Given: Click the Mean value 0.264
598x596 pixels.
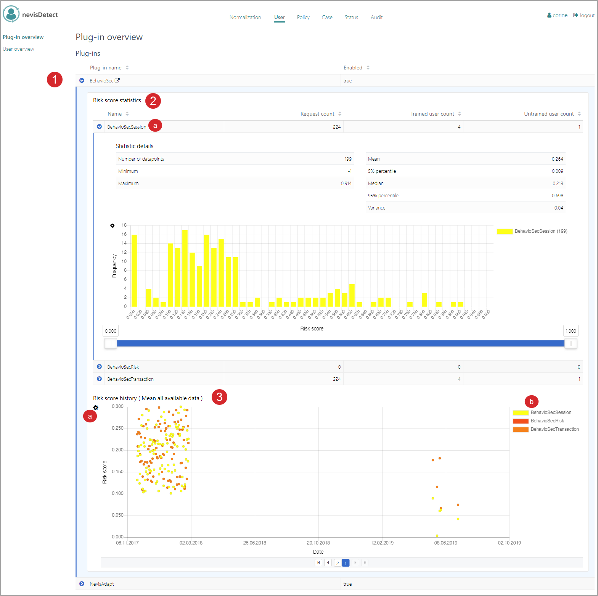Looking at the screenshot, I should (x=558, y=159).
